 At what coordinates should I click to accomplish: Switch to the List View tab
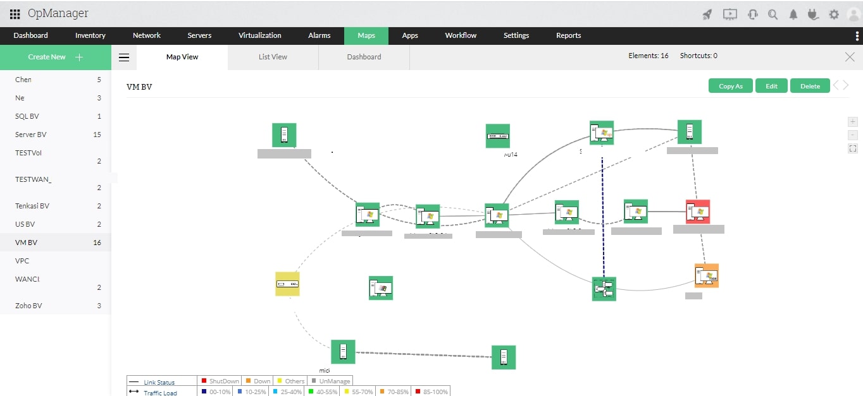[x=273, y=57]
